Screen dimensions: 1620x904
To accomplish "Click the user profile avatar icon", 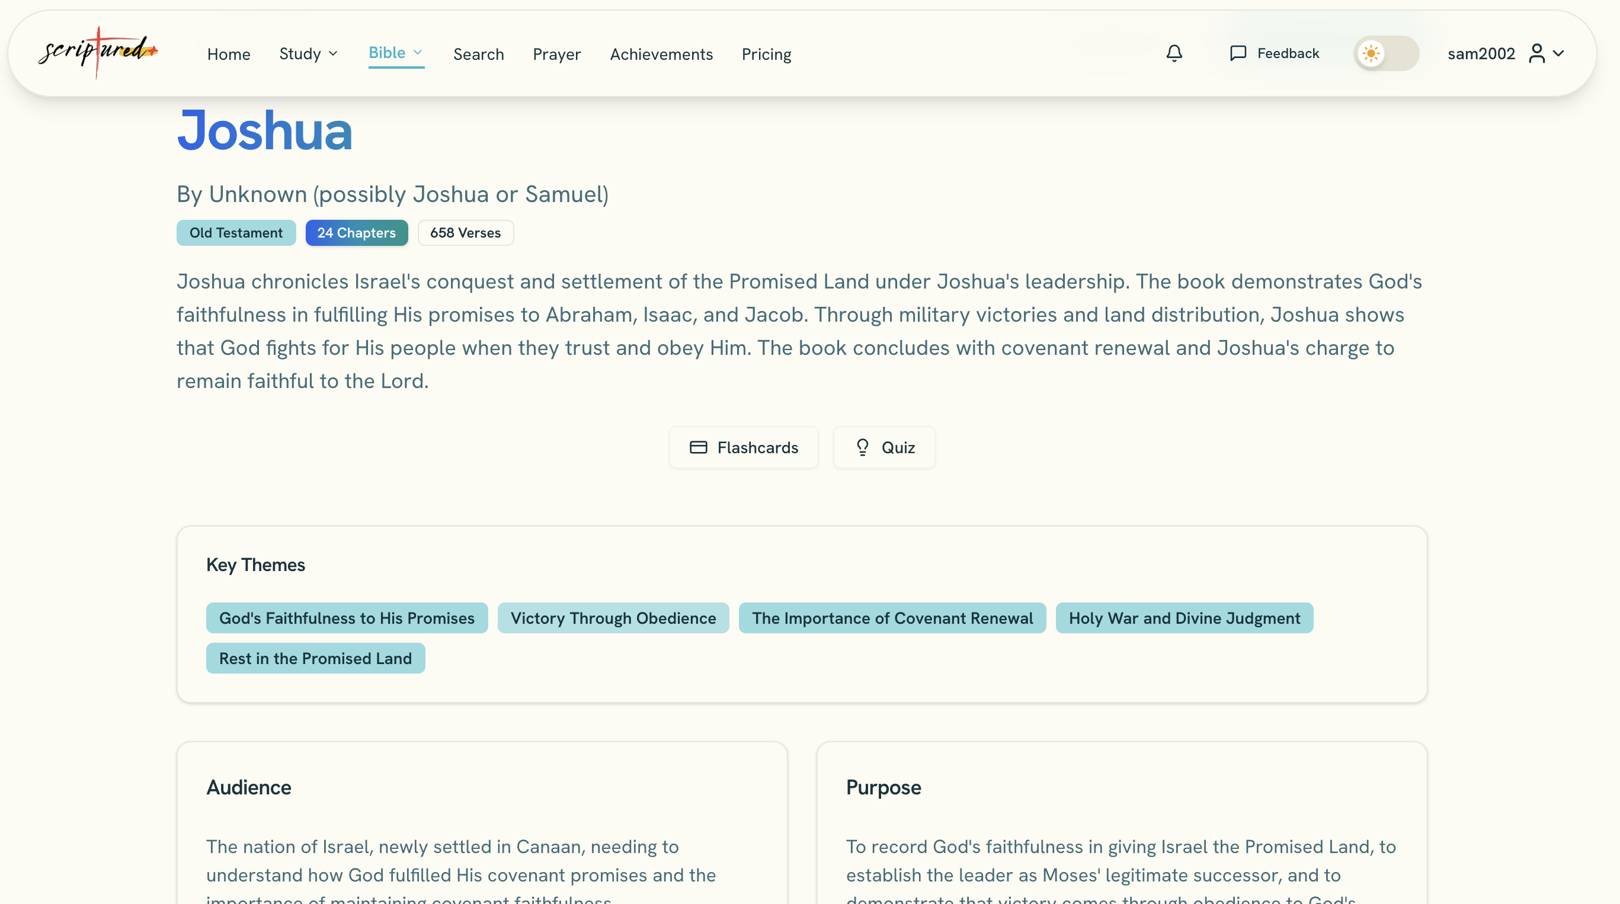I will (x=1536, y=53).
